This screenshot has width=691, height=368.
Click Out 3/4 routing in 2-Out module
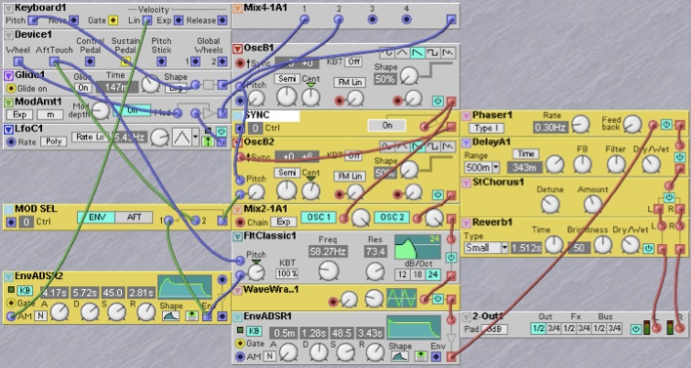click(553, 328)
